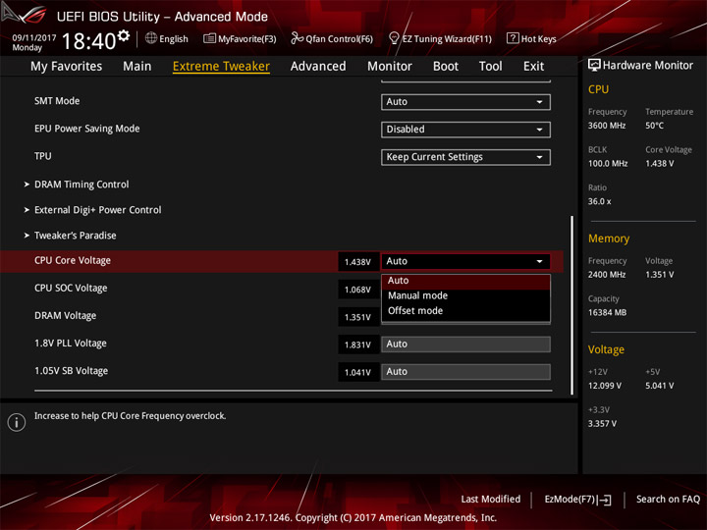Click the English language button
The width and height of the screenshot is (707, 530).
pyautogui.click(x=167, y=38)
